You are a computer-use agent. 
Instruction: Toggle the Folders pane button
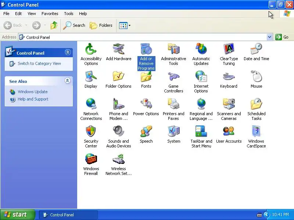point(101,25)
